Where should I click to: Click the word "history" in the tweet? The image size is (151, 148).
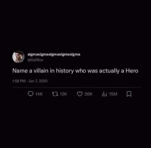[65, 71]
